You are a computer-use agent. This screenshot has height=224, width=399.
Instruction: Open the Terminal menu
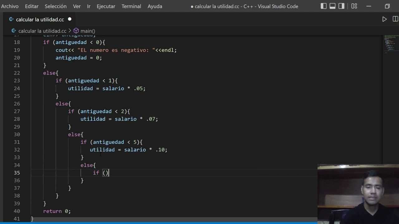(x=131, y=6)
